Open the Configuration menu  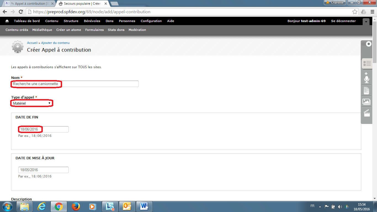click(151, 21)
